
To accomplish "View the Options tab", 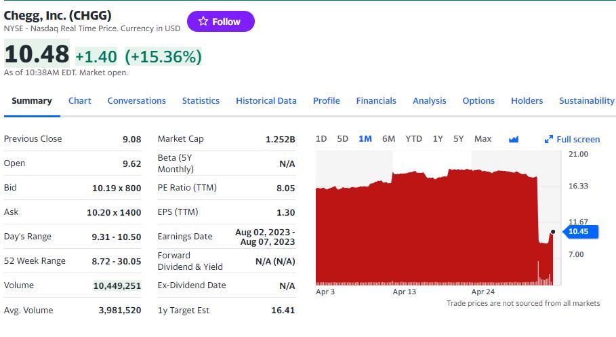I will [478, 100].
